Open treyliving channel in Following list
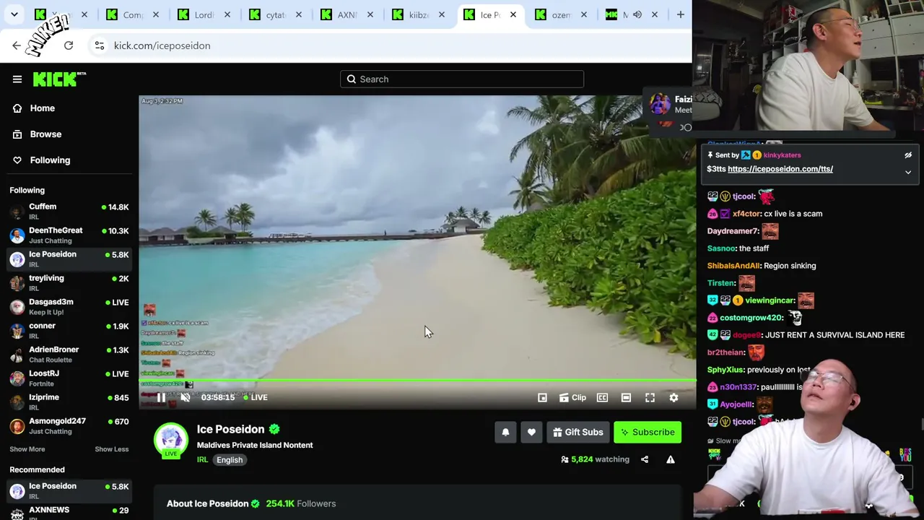This screenshot has width=924, height=520. coord(69,283)
